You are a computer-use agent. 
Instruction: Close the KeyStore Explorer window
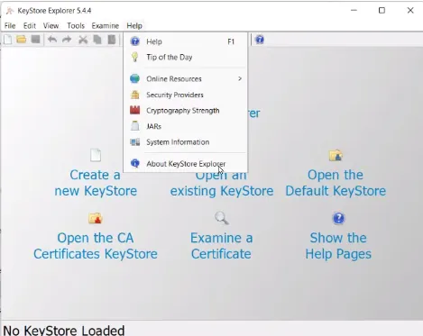410,11
